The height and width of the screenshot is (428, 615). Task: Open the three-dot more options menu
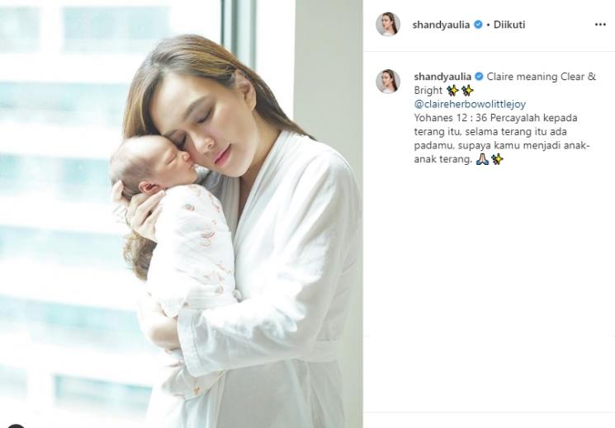click(600, 24)
